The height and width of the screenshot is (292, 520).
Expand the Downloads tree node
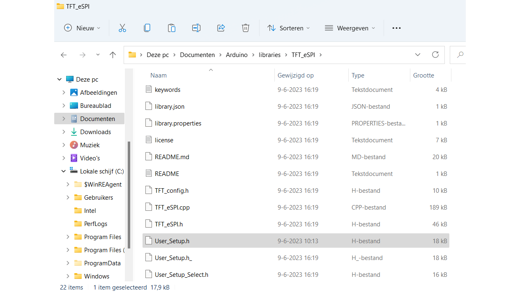64,132
